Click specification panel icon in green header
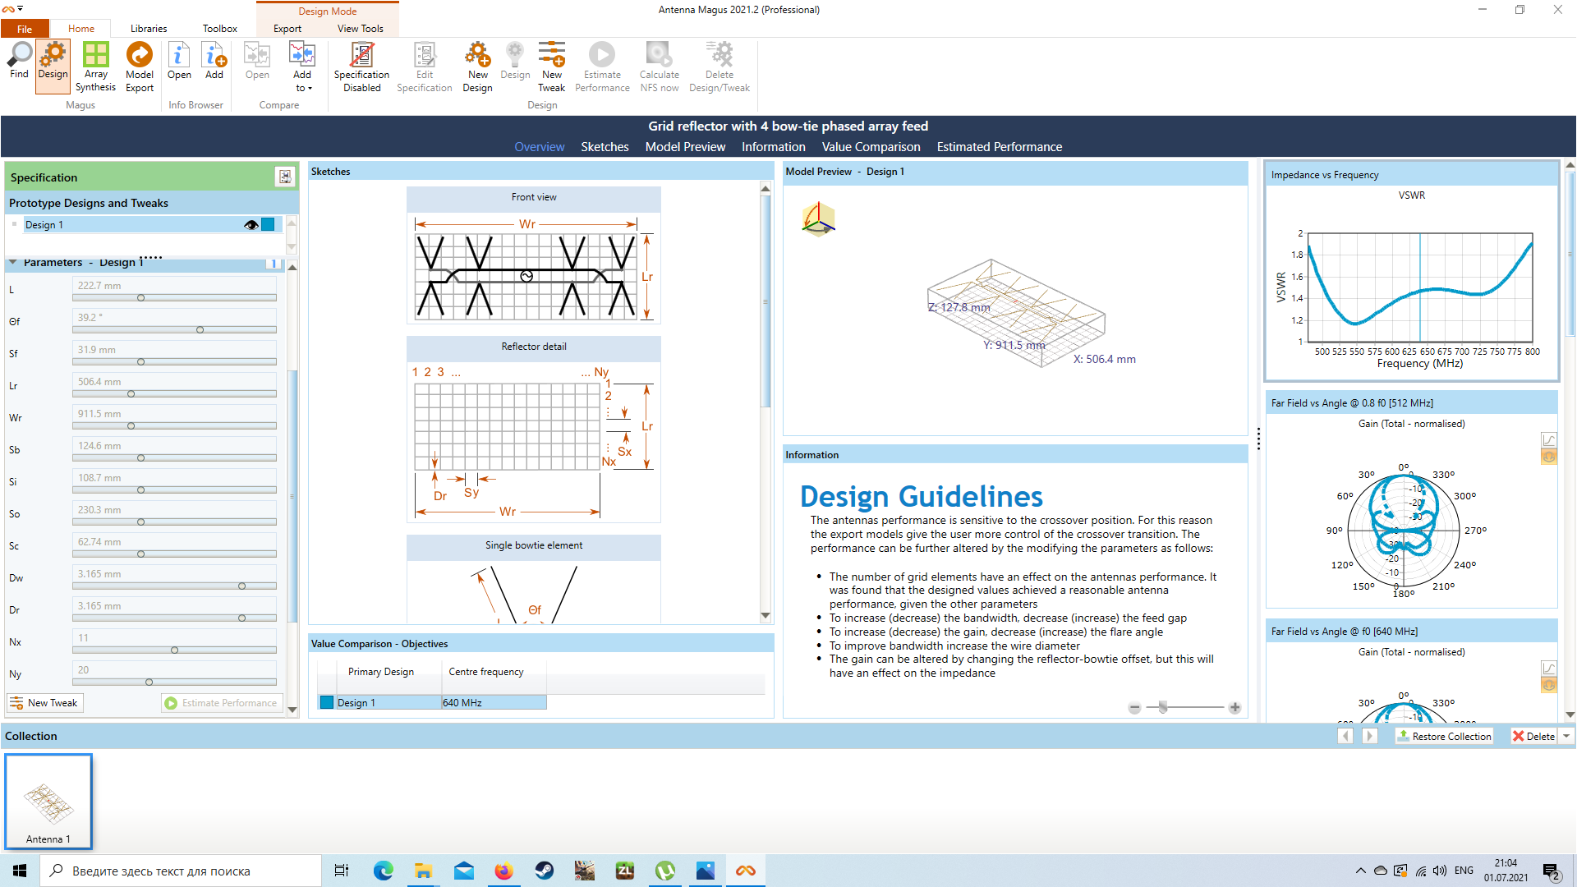The height and width of the screenshot is (887, 1577). click(x=284, y=177)
